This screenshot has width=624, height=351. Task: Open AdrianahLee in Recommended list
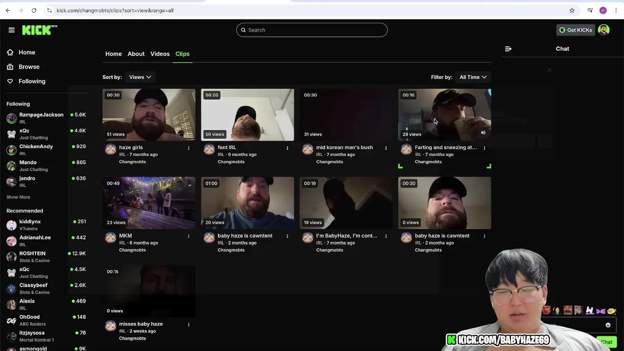pos(46,241)
